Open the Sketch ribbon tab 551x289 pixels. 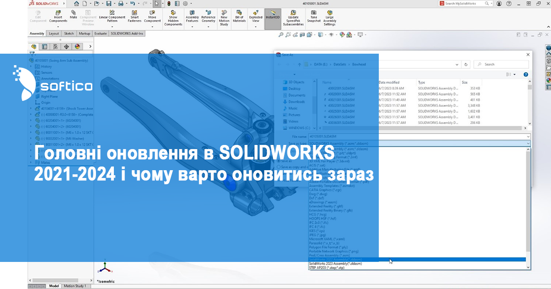[x=69, y=33]
